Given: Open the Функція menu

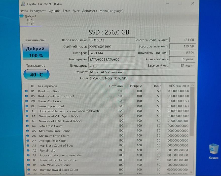Looking at the screenshot, I should 54,11.
